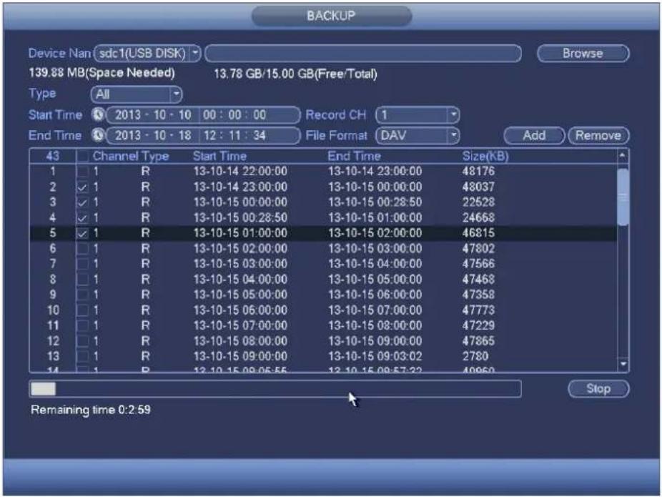This screenshot has width=662, height=497.
Task: Click the Start Time date field 2013-10-10
Action: 153,115
